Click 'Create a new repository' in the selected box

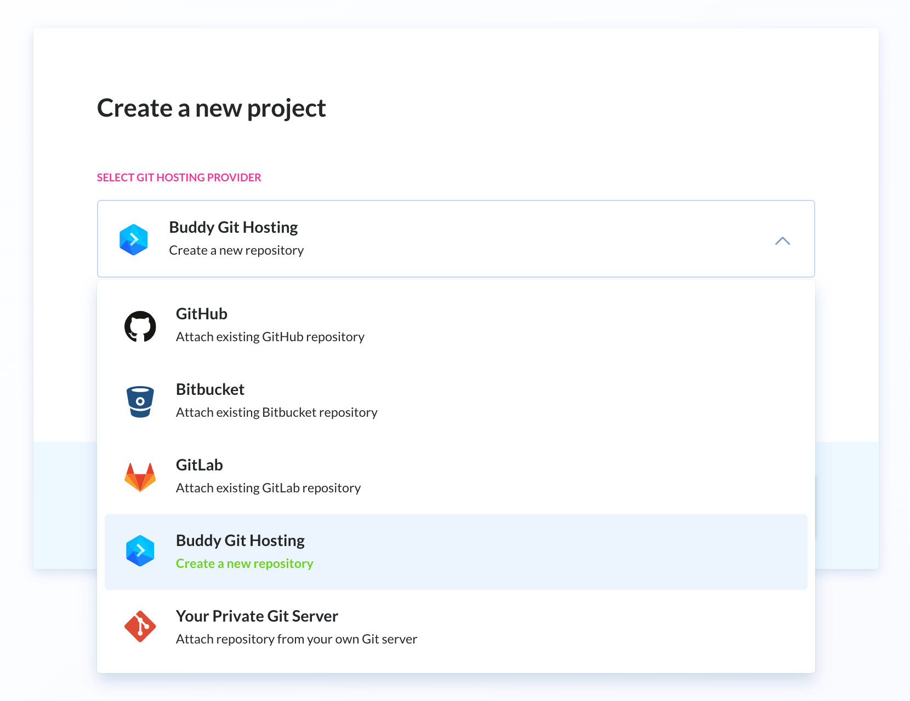pyautogui.click(x=236, y=250)
